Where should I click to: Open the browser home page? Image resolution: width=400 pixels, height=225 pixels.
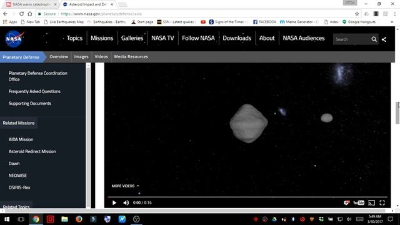[x=30, y=14]
